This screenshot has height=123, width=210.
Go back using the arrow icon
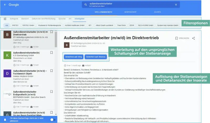[x=5, y=5]
